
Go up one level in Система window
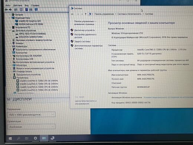pyautogui.click(x=86, y=14)
